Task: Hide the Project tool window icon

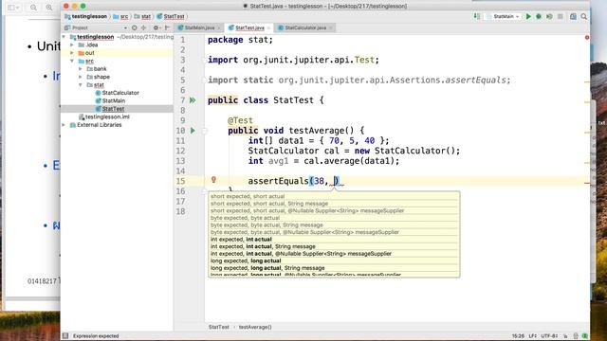Action: (167, 27)
